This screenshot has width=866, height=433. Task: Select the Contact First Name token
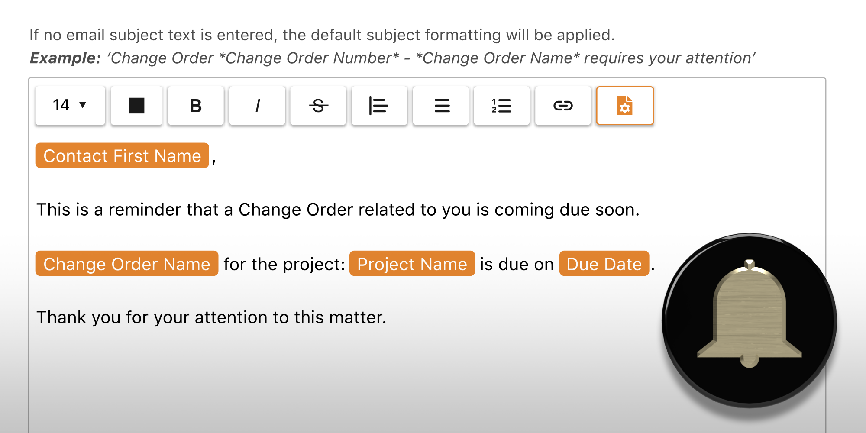pyautogui.click(x=123, y=155)
